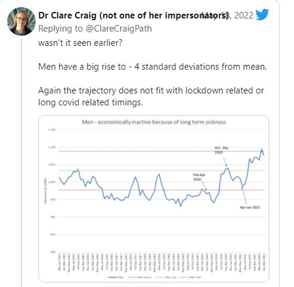Open the tweet's 2022 date timestamp

click(x=241, y=15)
